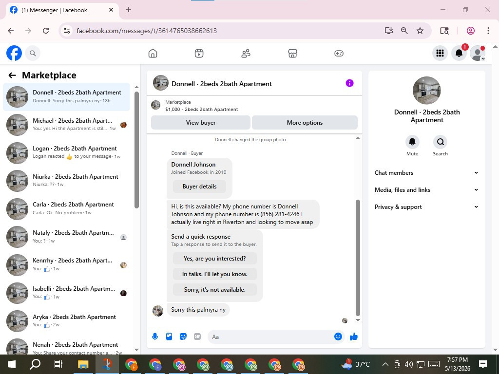
Task: Click the "Sorry this palmyra ny" message bubble
Action: pyautogui.click(x=198, y=310)
